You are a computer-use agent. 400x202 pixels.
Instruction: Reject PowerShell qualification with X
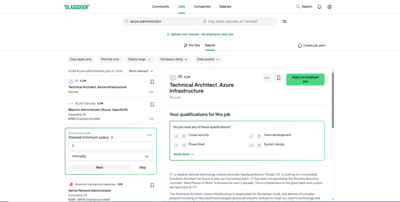coord(184,145)
